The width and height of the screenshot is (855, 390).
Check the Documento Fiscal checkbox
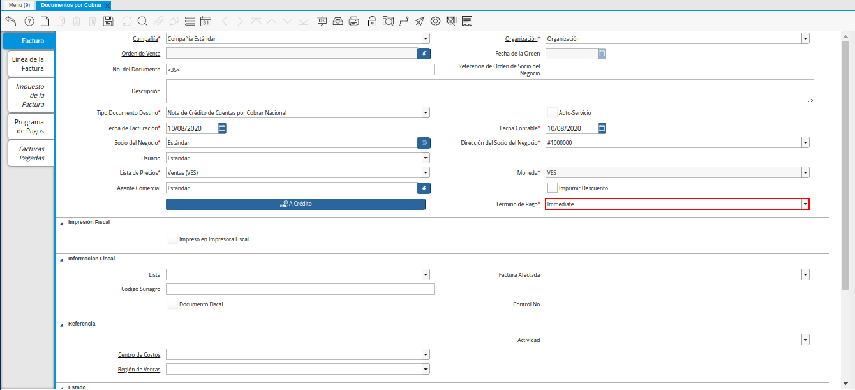pyautogui.click(x=173, y=304)
